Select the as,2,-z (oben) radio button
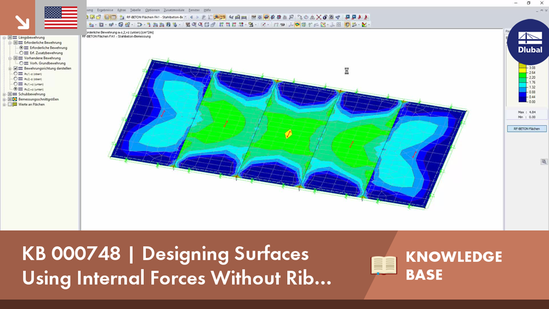 16,79
